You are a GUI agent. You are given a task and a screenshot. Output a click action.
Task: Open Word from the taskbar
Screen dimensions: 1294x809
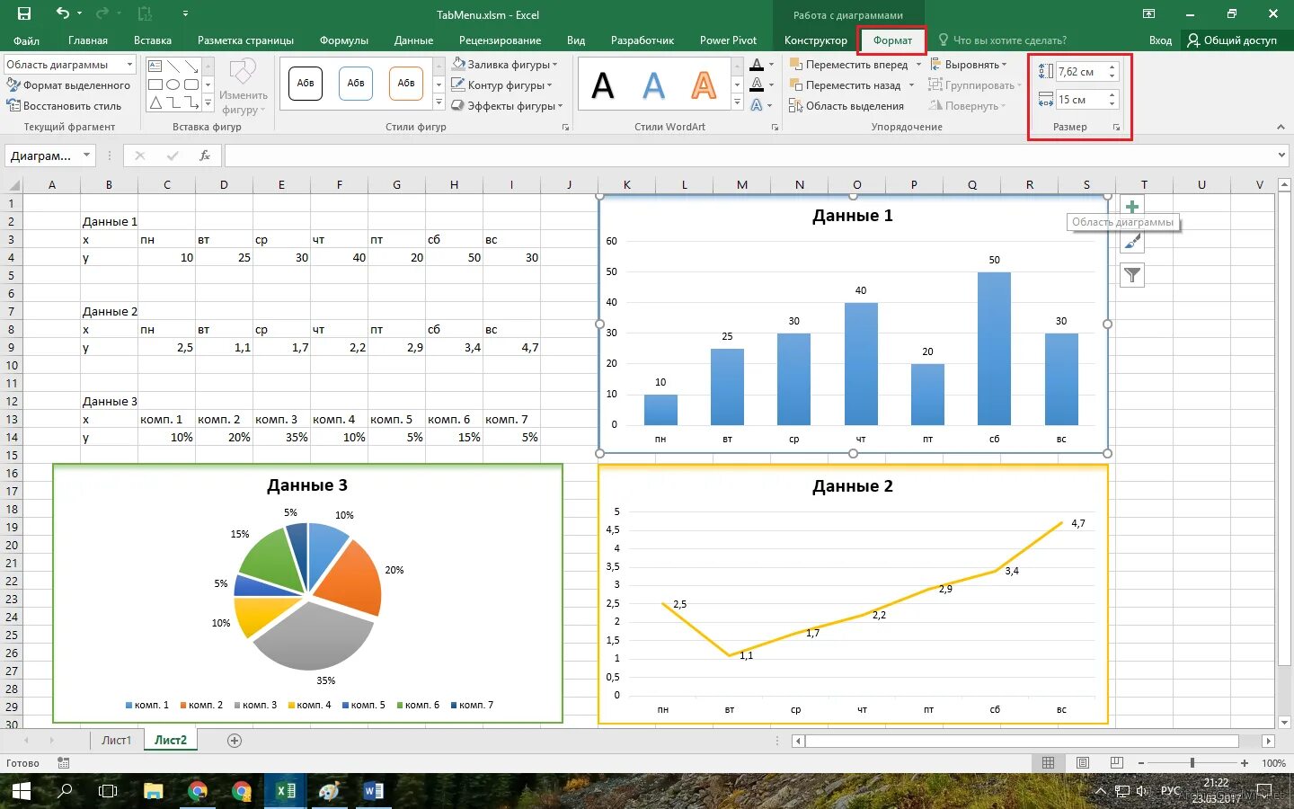374,791
